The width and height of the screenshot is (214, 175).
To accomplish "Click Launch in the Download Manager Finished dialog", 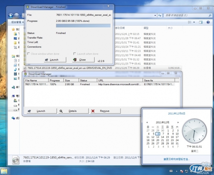I will click(x=55, y=60).
